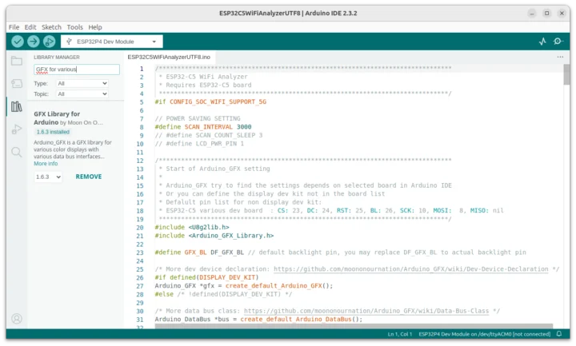Open the Debug panel in the sidebar
This screenshot has width=576, height=346.
pos(16,129)
